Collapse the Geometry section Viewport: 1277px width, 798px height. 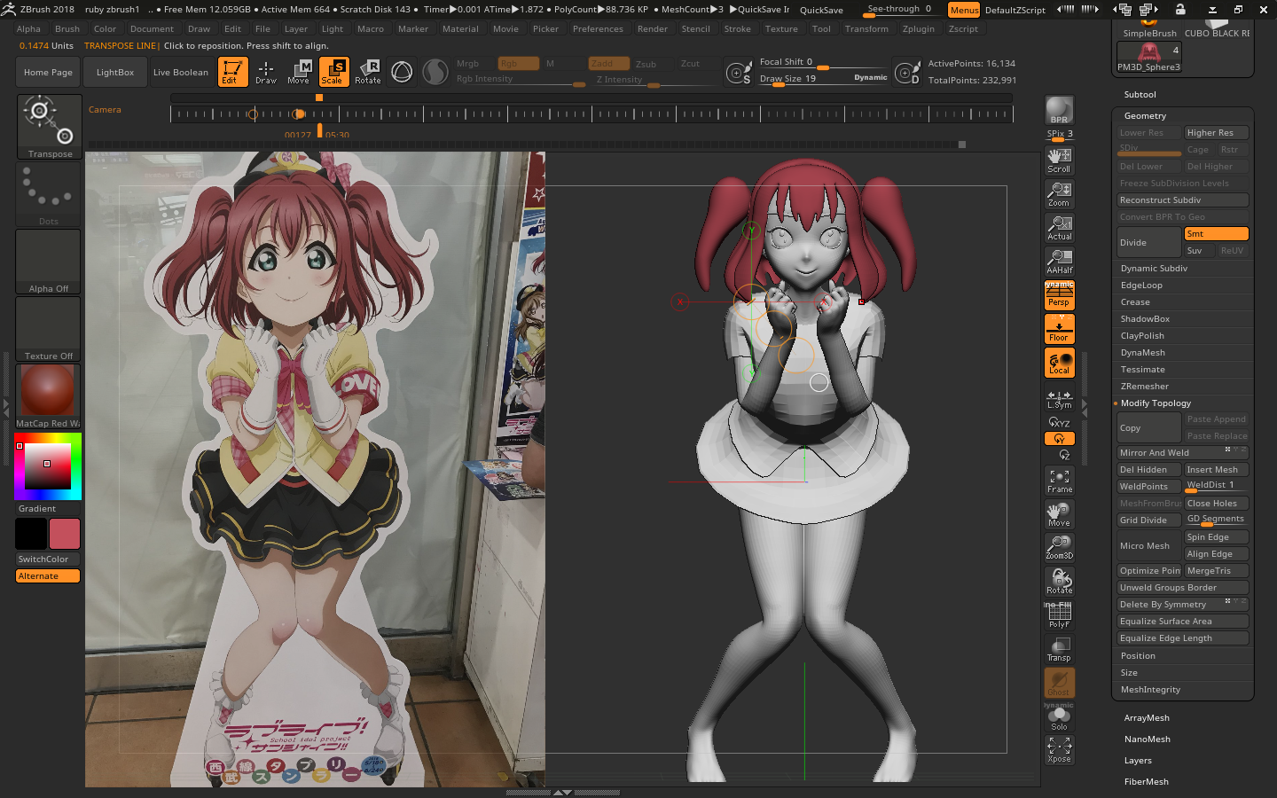point(1145,116)
